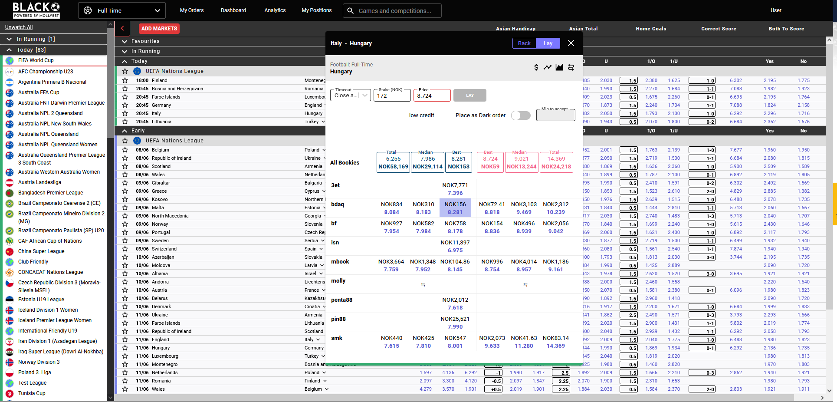Select the Lay side toggle

pyautogui.click(x=548, y=43)
